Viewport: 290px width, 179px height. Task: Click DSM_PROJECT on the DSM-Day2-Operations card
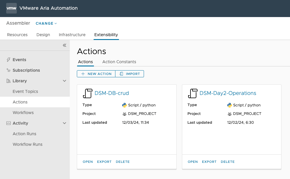point(247,114)
